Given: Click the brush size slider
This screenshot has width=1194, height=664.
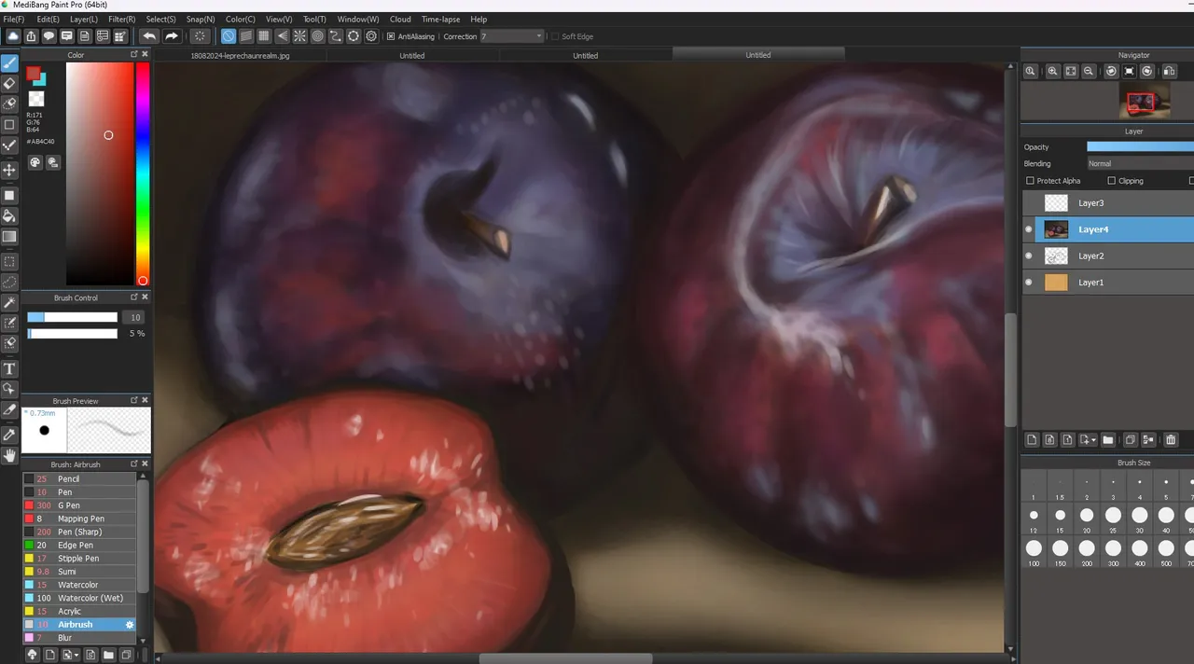Looking at the screenshot, I should pos(73,317).
